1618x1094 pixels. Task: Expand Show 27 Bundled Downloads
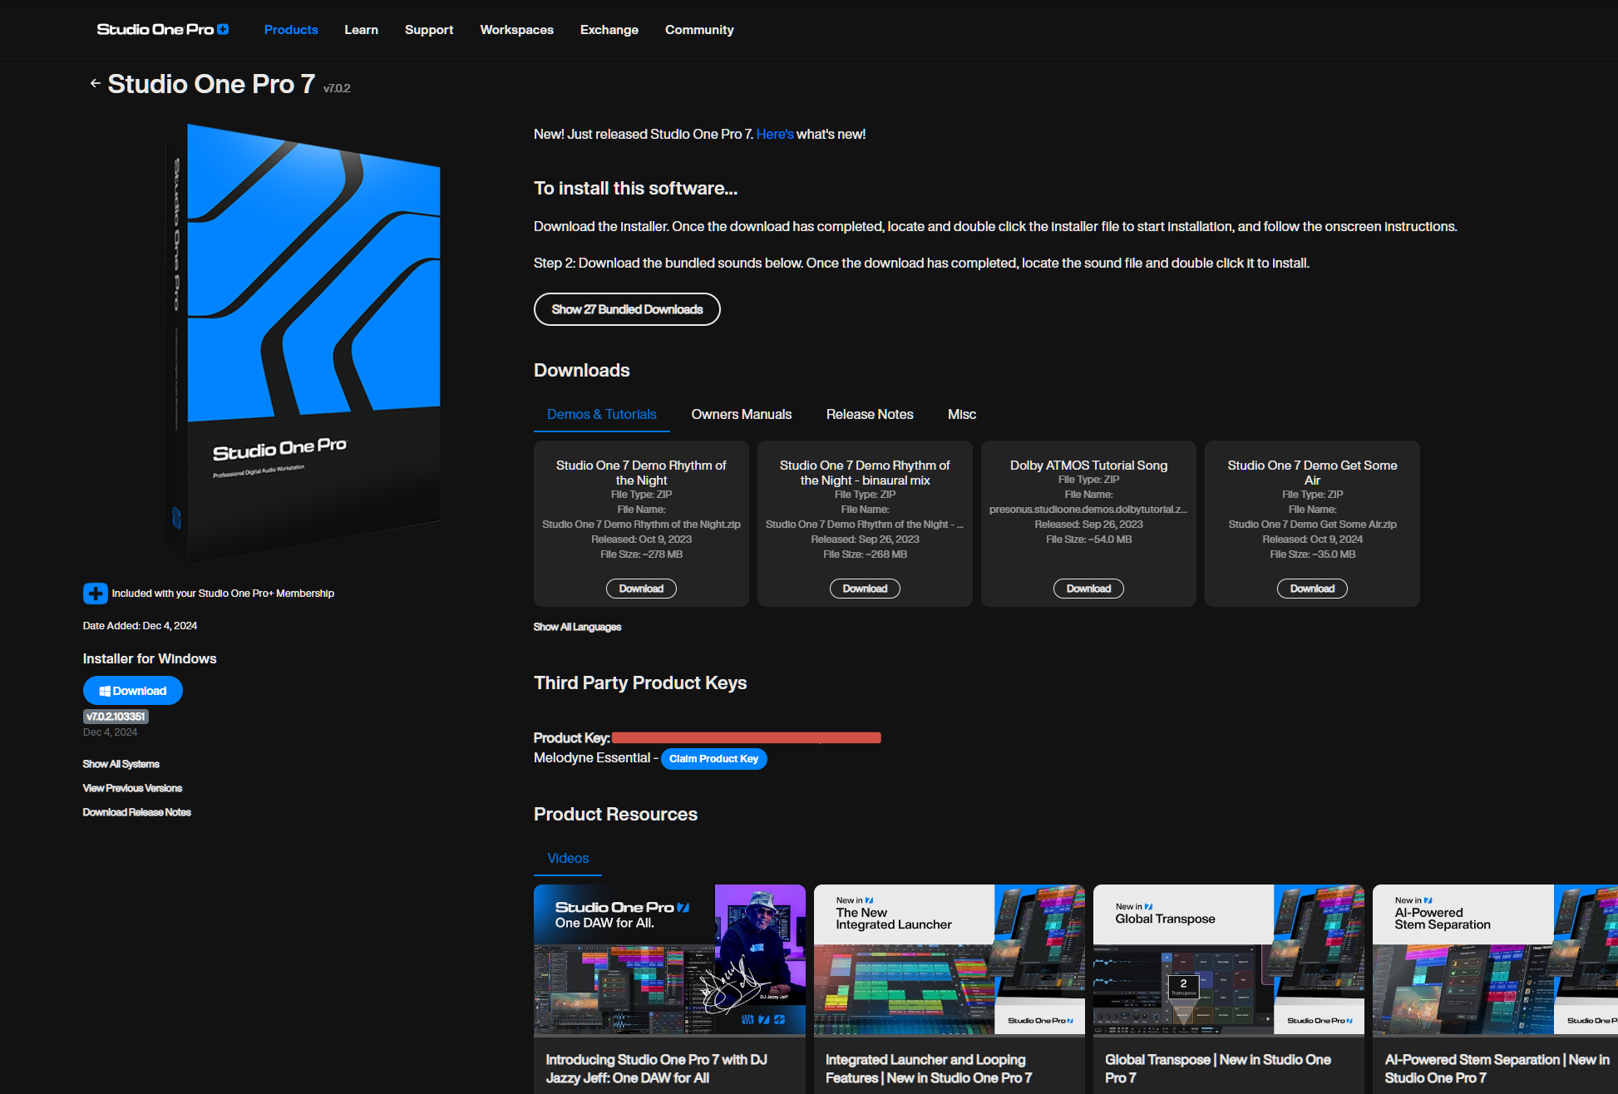click(x=627, y=309)
